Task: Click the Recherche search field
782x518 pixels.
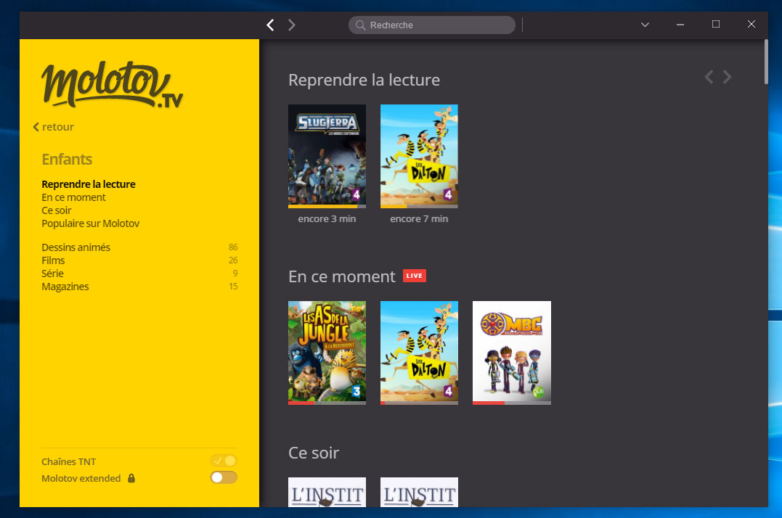Action: tap(436, 25)
